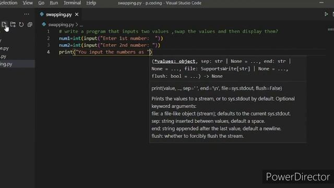
Task: Open the Selection menu
Action: pos(8,3)
